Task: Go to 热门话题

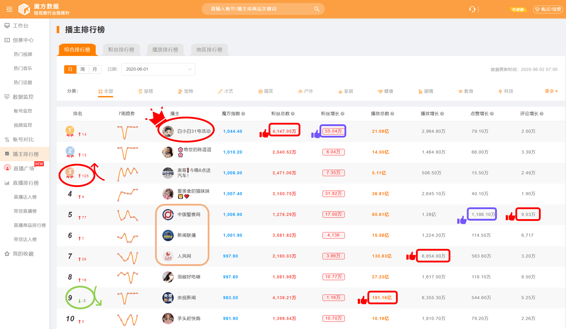Action: (23, 82)
